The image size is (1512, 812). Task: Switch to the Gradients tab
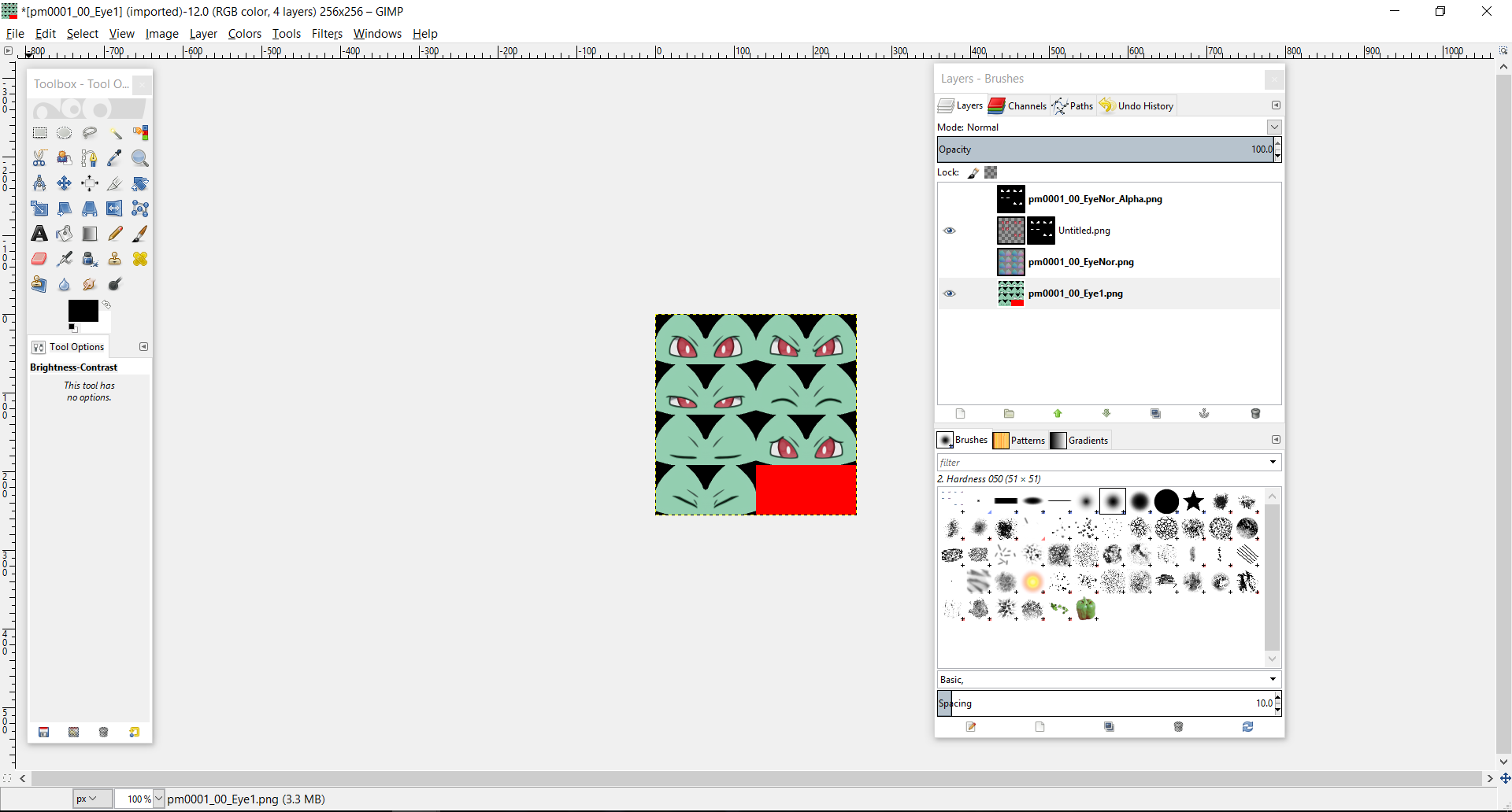pos(1080,440)
